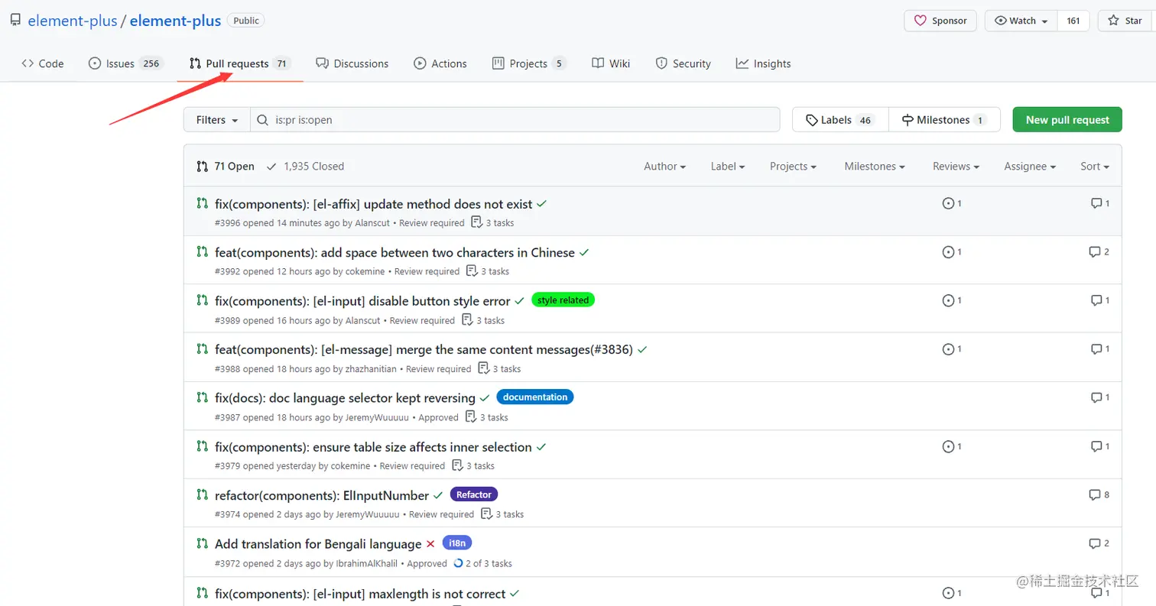Click green check on ElInputNumber PR
1156x606 pixels.
(438, 495)
